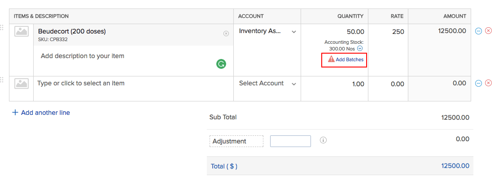Click the drag handle of Beudecort row
This screenshot has height=185, width=503.
pyautogui.click(x=2, y=28)
